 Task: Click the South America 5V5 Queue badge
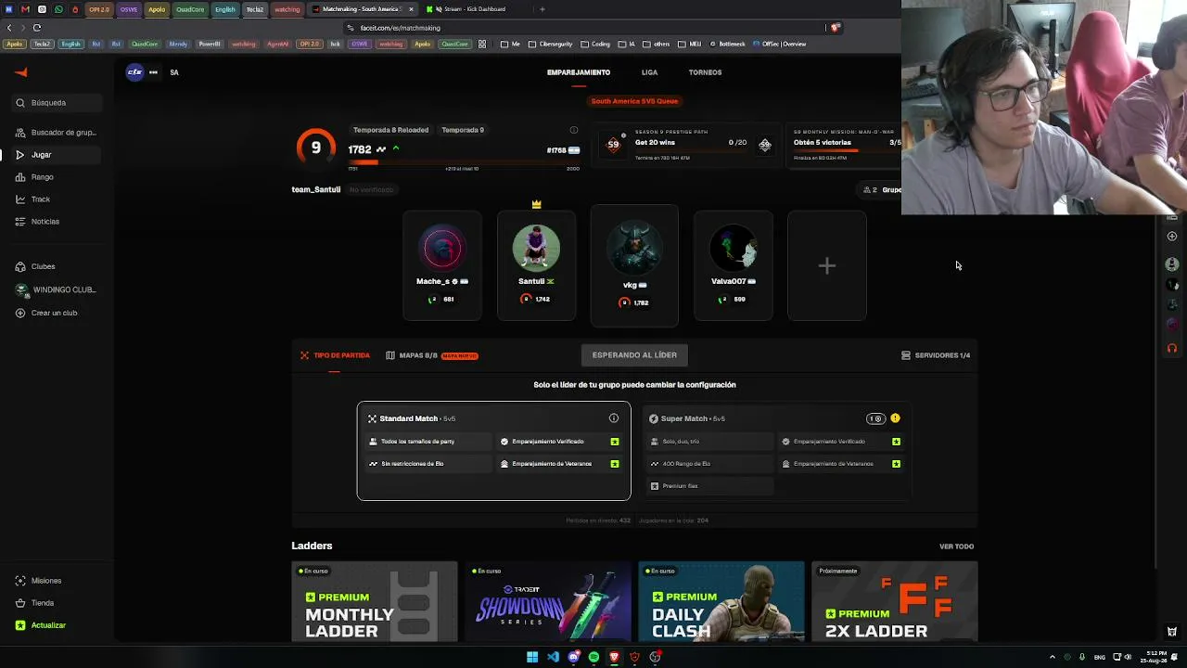[x=634, y=101]
